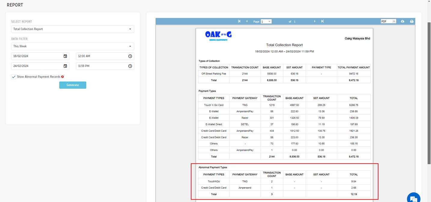Open clock picker for 11:59 PM time
The width and height of the screenshot is (431, 202).
pos(130,66)
